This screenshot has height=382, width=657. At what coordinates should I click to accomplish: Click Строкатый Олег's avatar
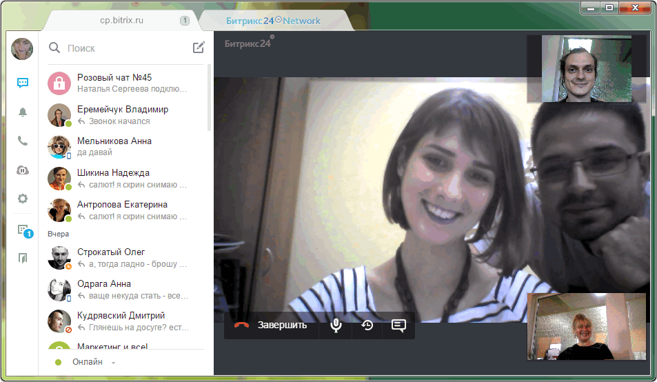(59, 258)
